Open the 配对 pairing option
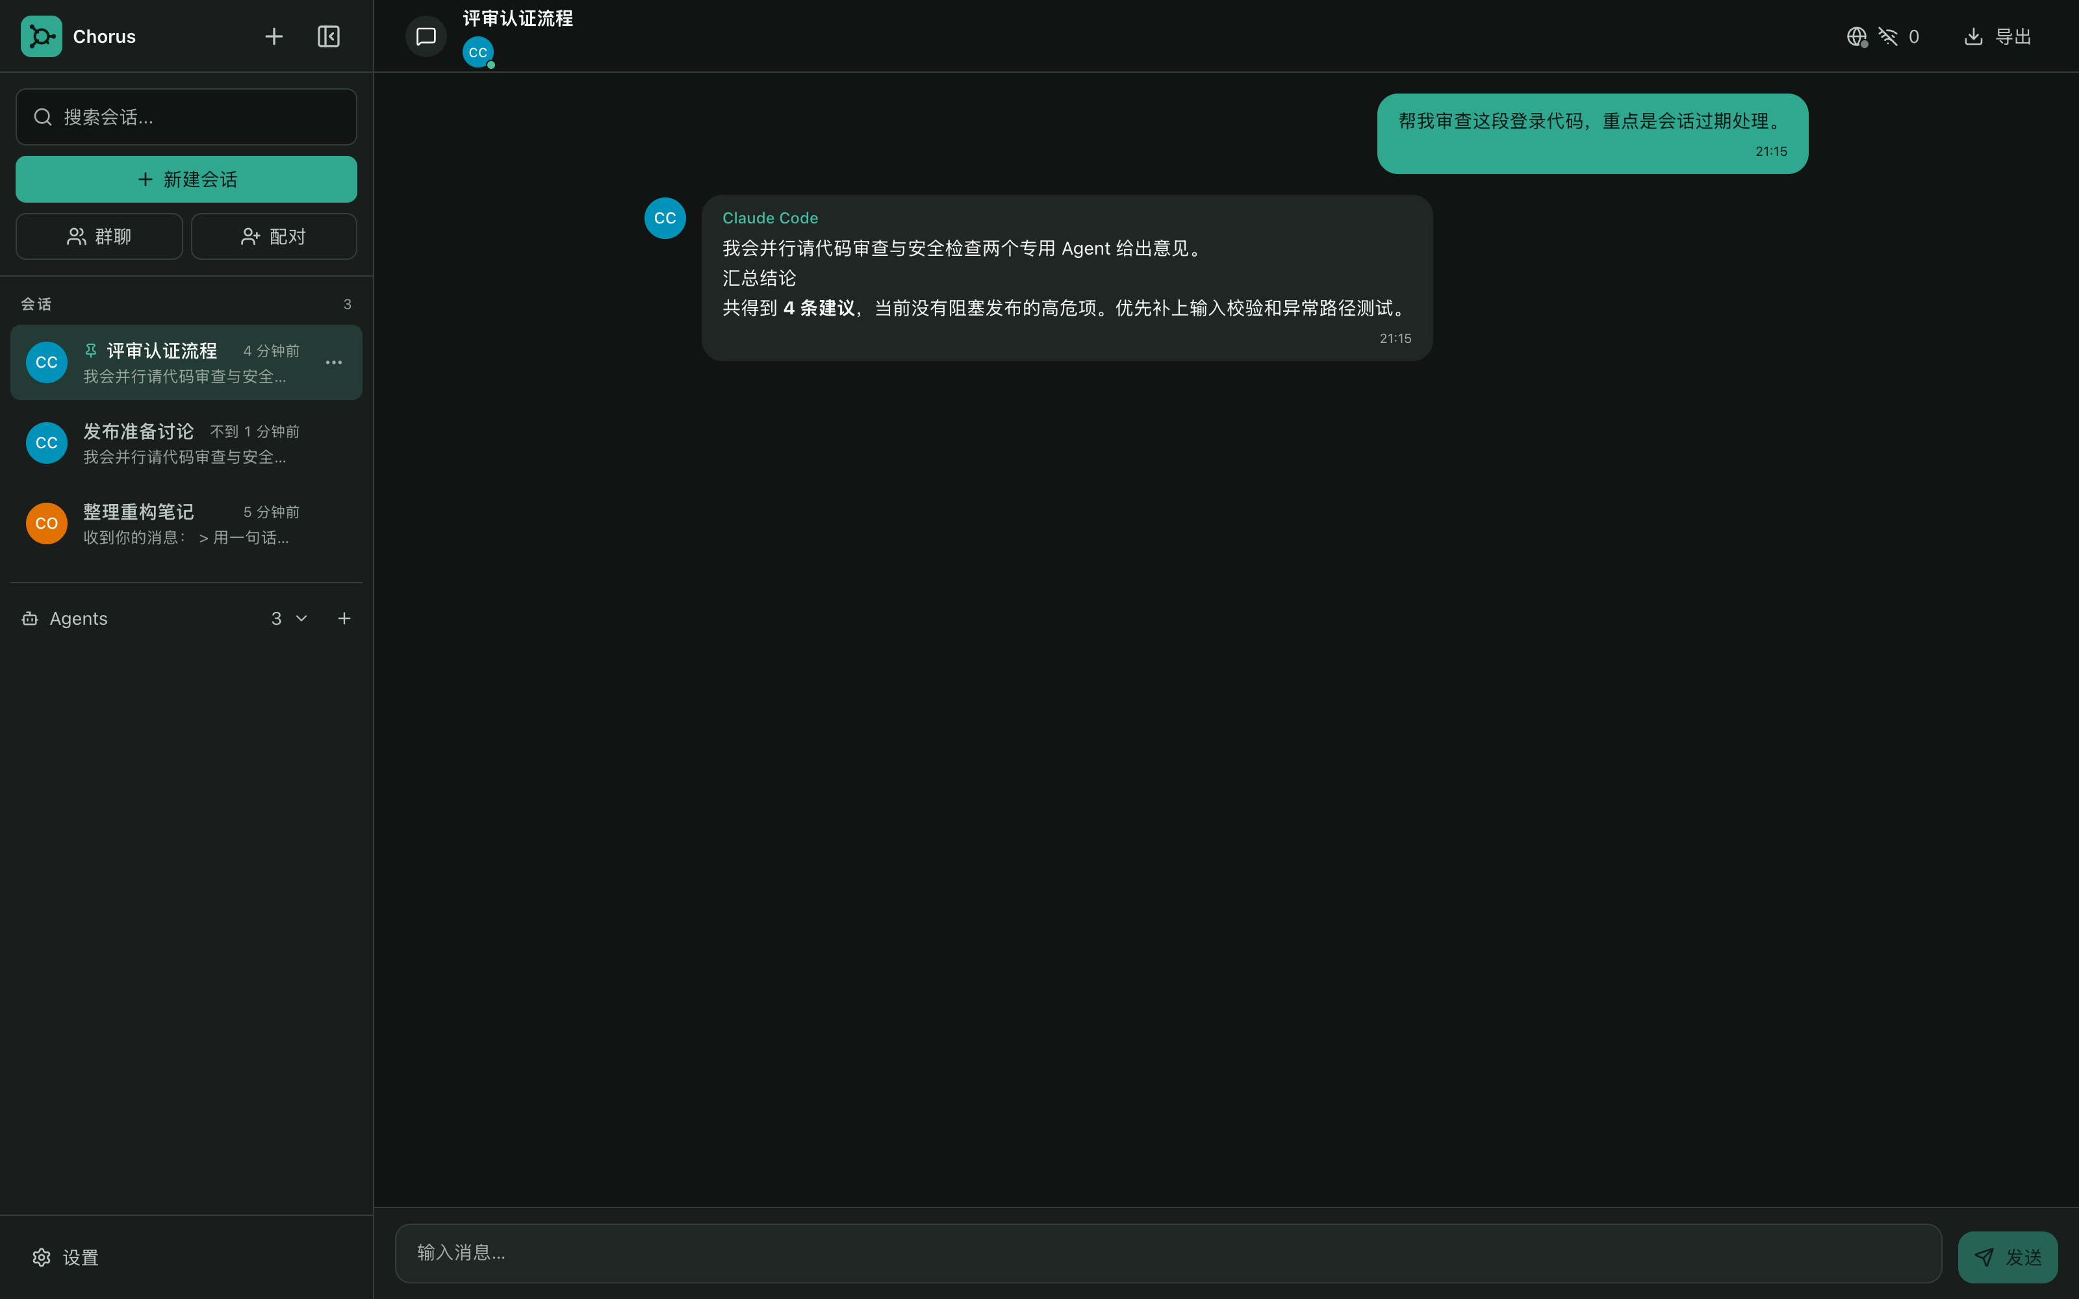 [274, 236]
